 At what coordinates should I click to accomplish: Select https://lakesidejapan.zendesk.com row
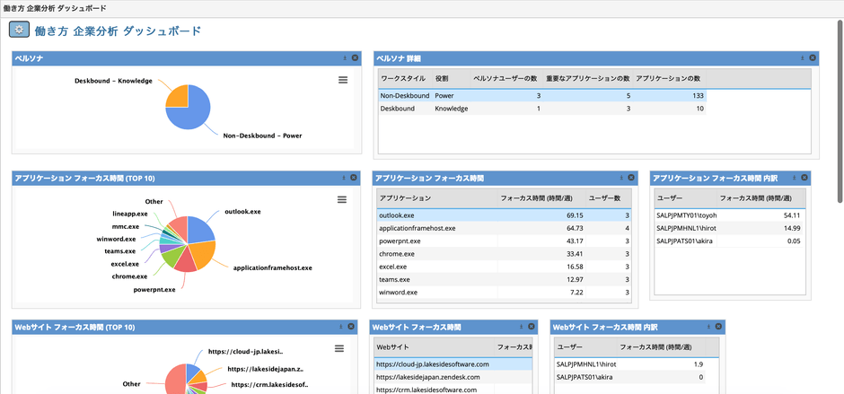tap(433, 377)
